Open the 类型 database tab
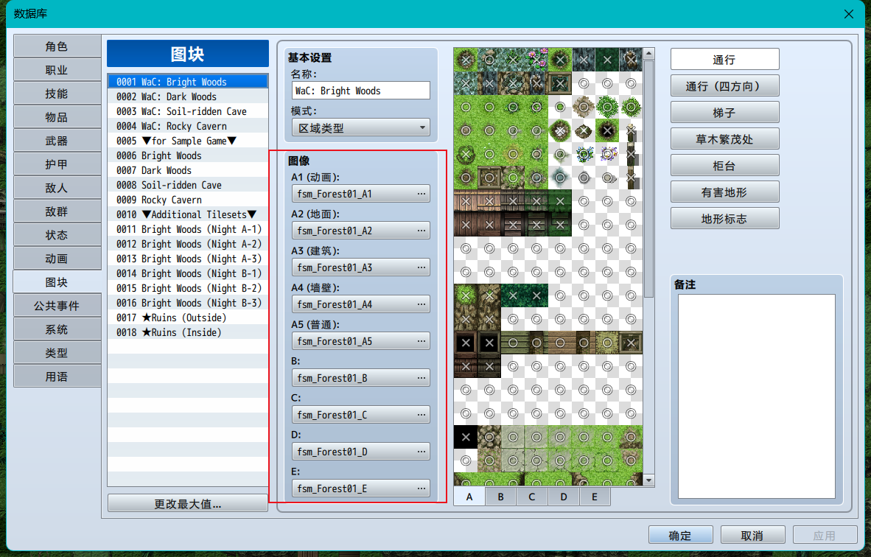Viewport: 871px width, 557px height. [x=57, y=353]
